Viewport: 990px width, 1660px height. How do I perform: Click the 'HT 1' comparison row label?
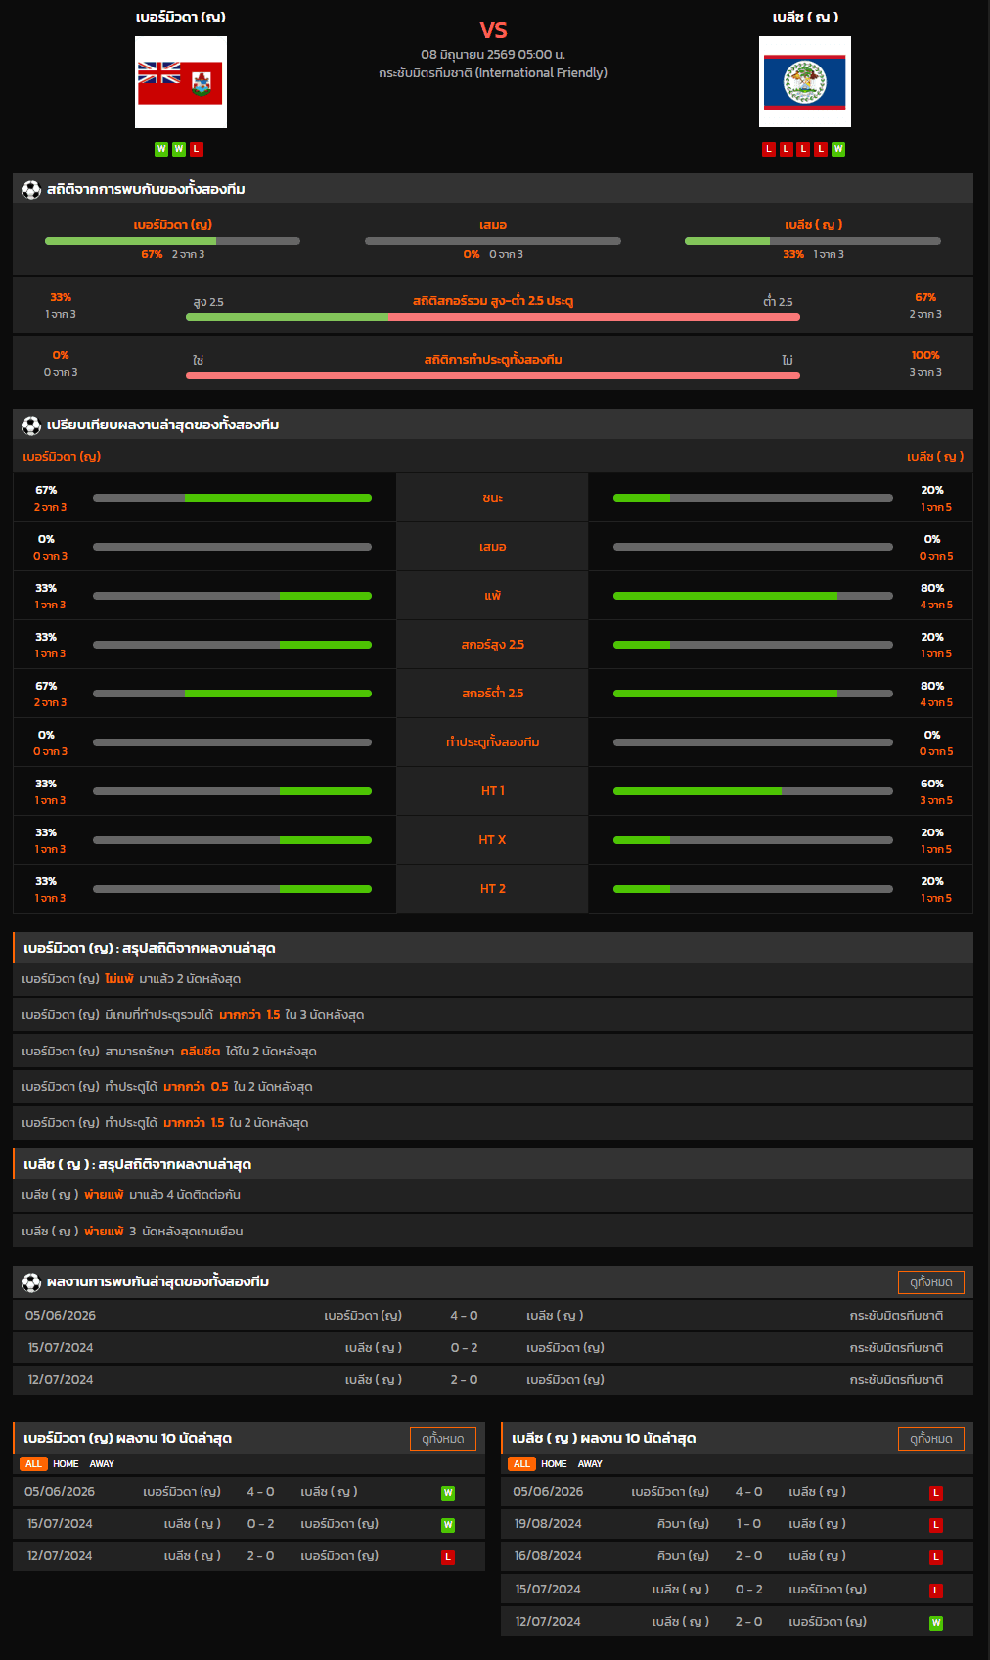click(x=493, y=791)
